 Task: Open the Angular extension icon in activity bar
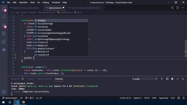(x=4, y=50)
